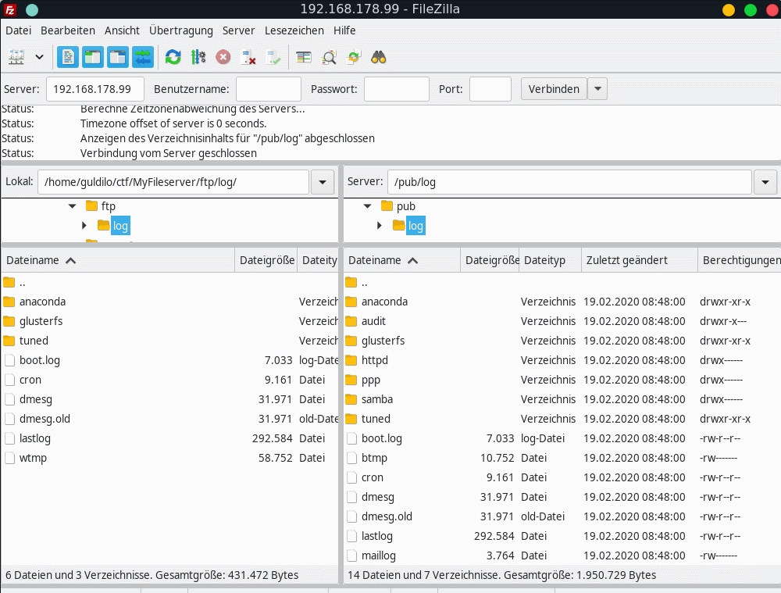Screen dimensions: 781x593
Task: Sort local files by Dateigröße header
Action: [266, 260]
